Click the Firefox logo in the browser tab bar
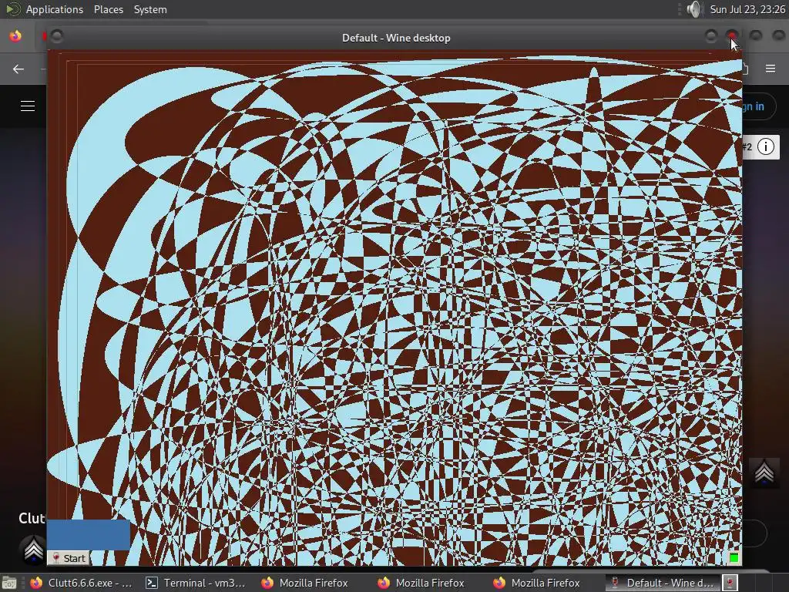Viewport: 789px width, 592px height. (x=15, y=36)
